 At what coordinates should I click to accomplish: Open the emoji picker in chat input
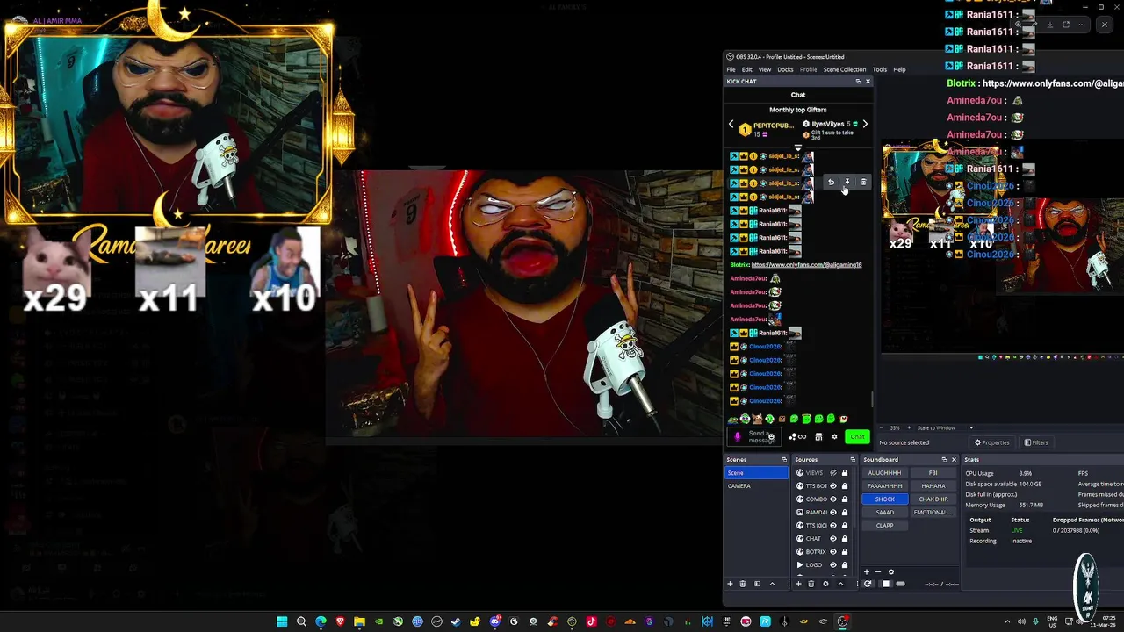771,436
